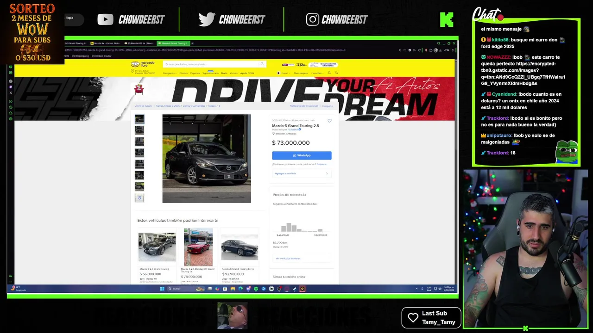Click the Last Sub heart icon
The image size is (593, 333).
pyautogui.click(x=413, y=318)
